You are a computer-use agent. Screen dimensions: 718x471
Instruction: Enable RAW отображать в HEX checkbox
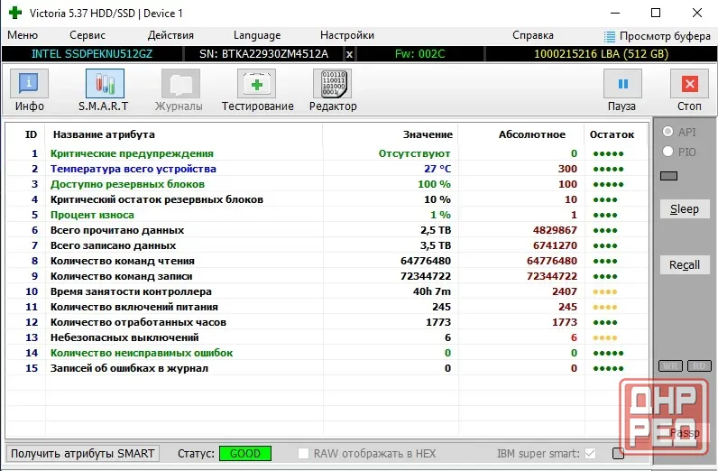point(303,454)
